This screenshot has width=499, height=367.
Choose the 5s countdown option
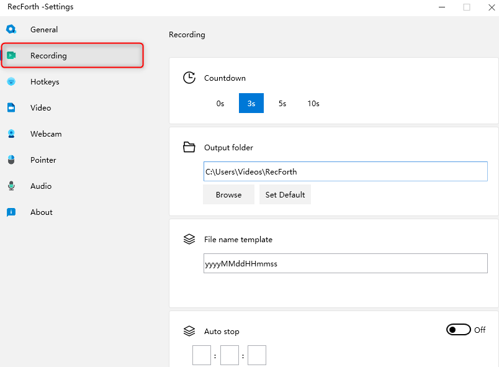click(x=282, y=103)
